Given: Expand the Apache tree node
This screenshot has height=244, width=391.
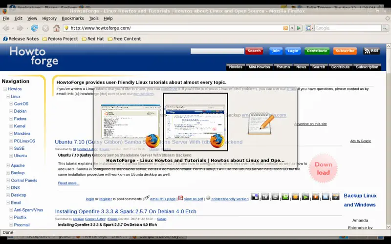Looking at the screenshot, I should click(x=8, y=165).
